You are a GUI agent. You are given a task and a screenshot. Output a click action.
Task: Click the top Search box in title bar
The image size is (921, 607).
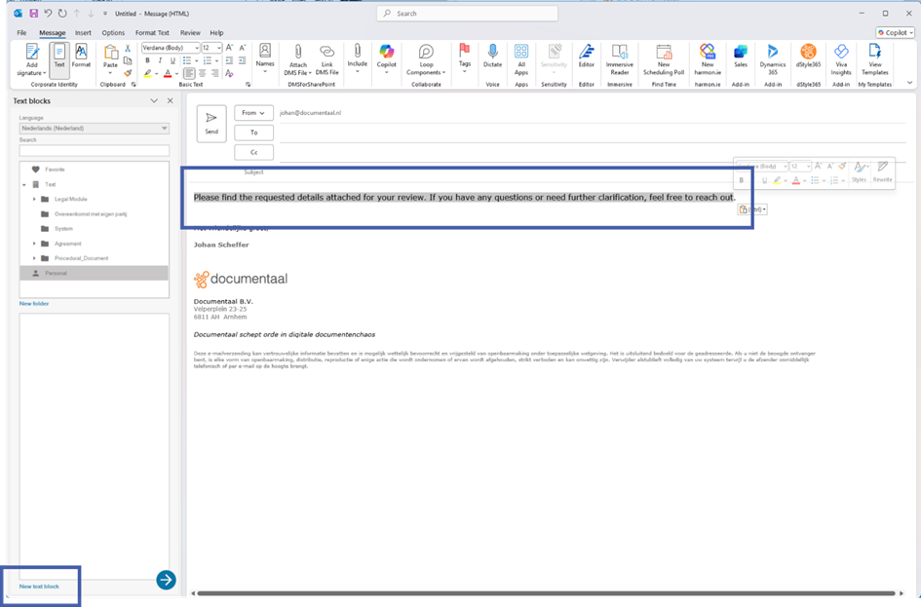[x=467, y=13]
